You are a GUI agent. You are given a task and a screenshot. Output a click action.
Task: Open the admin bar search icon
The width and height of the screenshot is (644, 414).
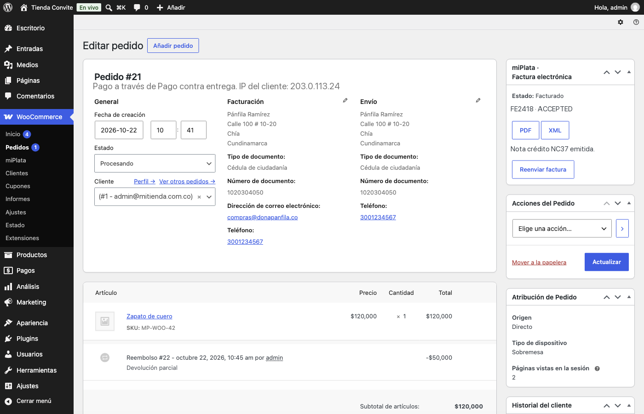pos(109,7)
